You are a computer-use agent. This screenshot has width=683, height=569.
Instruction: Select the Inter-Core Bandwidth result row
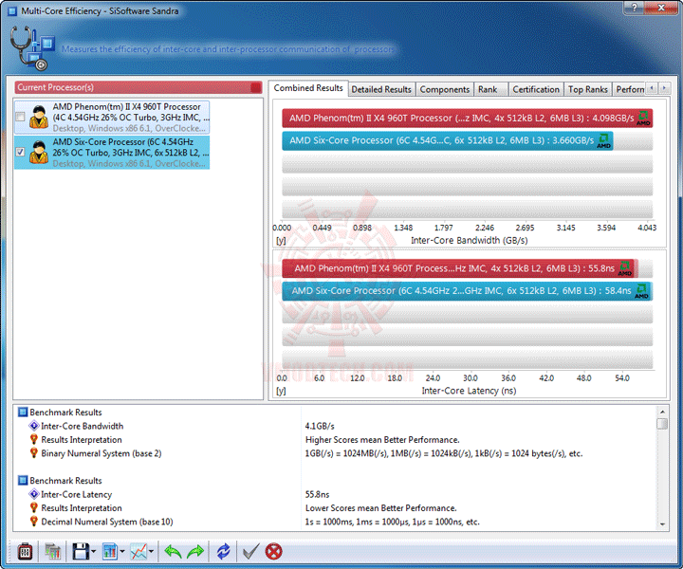[x=82, y=426]
